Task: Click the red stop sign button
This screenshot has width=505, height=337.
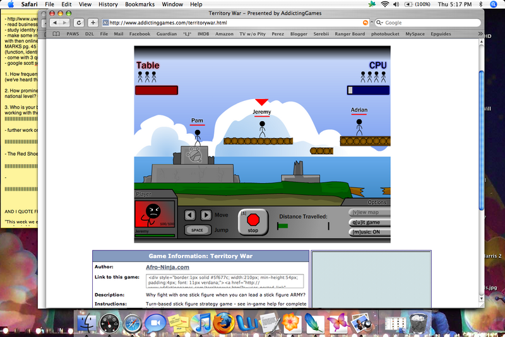Action: pyautogui.click(x=253, y=222)
